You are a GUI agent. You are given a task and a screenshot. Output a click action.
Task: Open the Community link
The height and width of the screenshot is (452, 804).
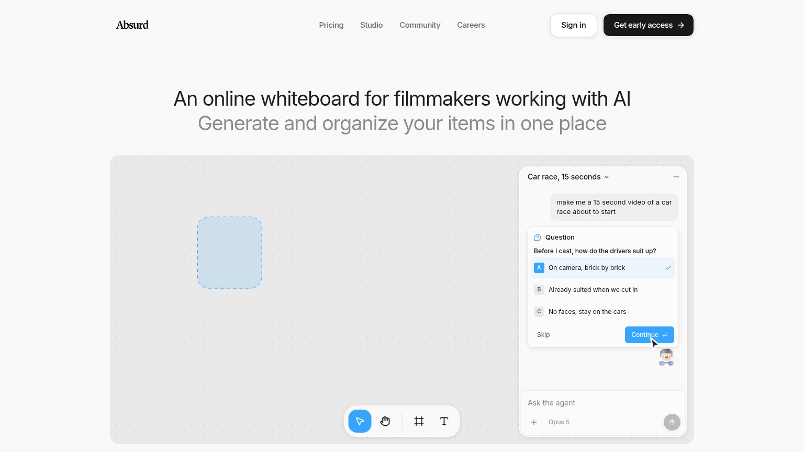420,25
